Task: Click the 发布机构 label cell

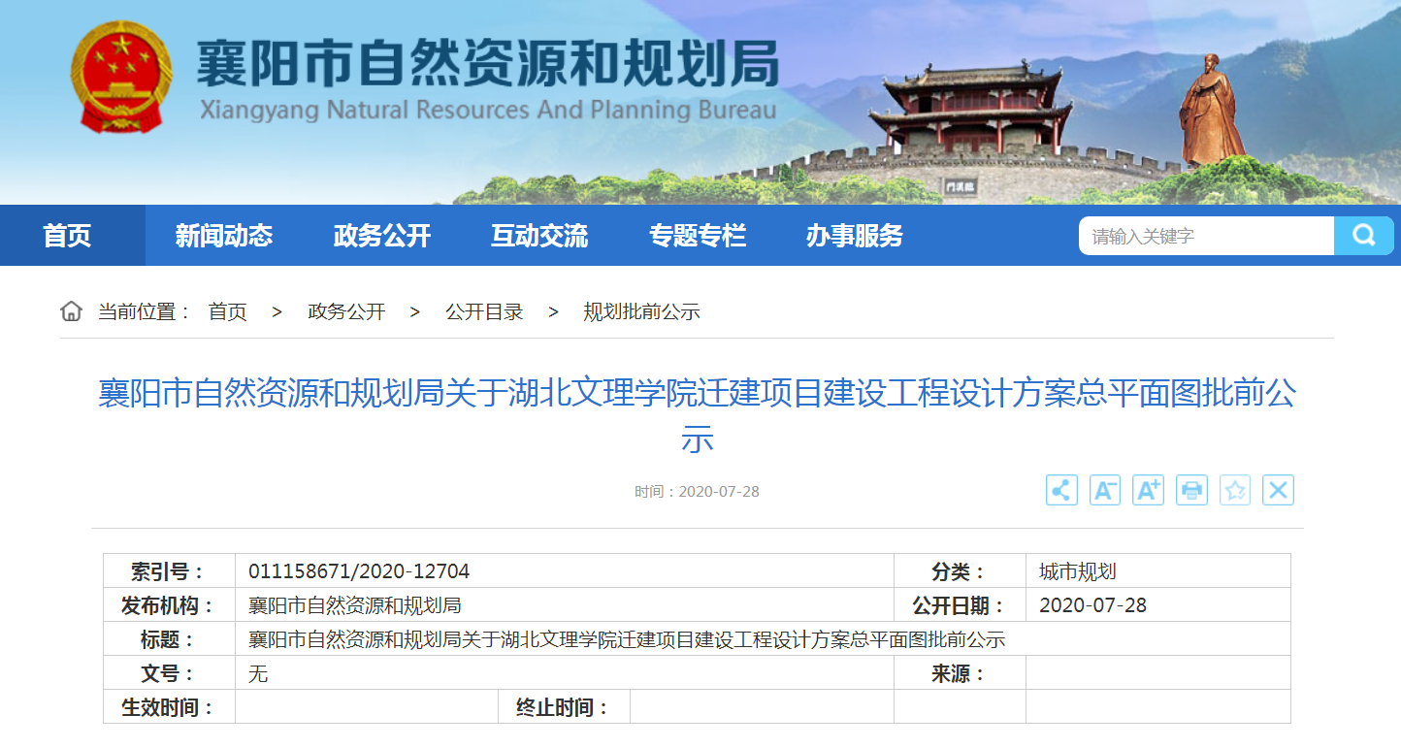Action: click(170, 606)
